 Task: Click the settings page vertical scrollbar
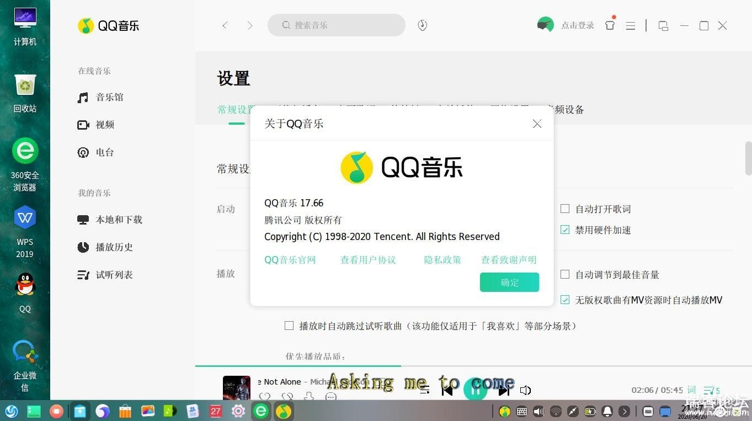click(x=748, y=158)
